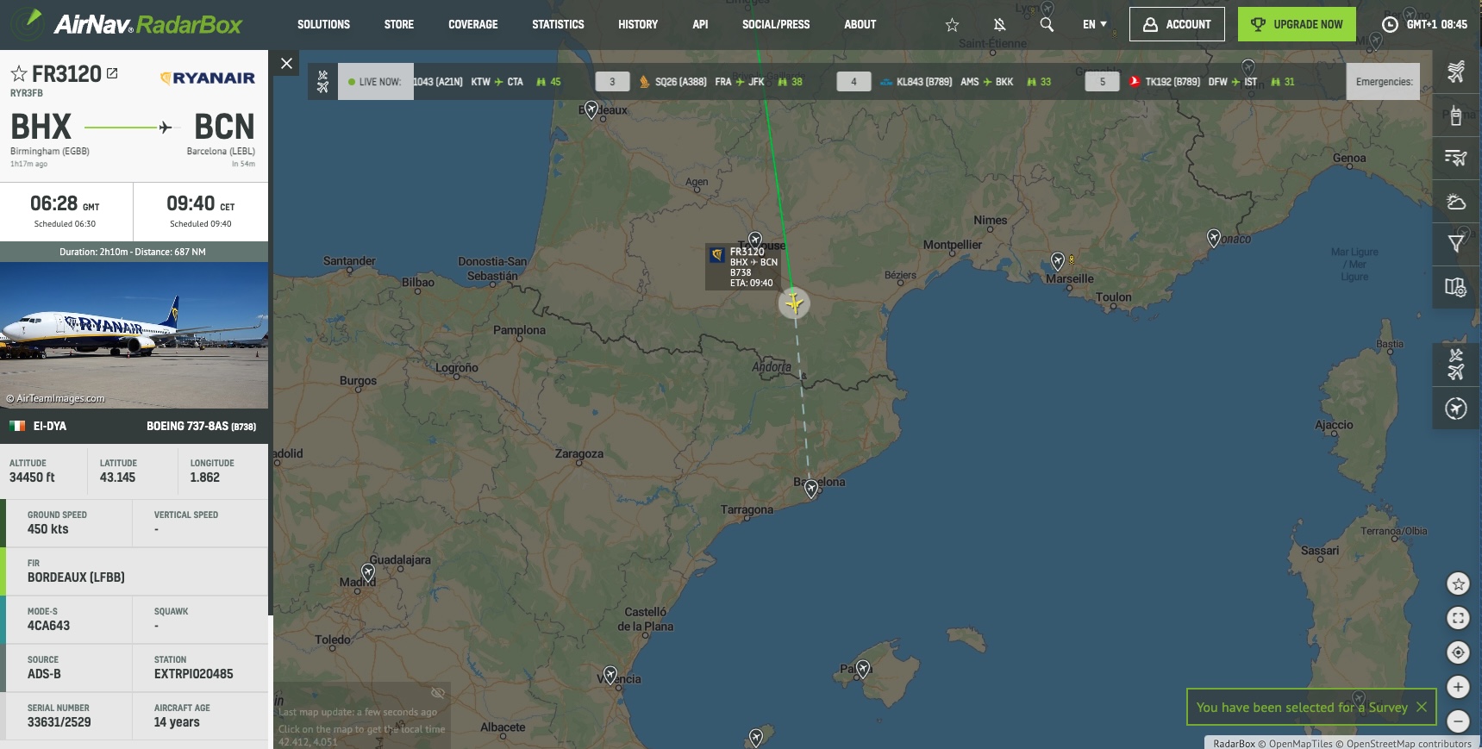Image resolution: width=1482 pixels, height=749 pixels.
Task: Dismiss the survey banner with X
Action: click(x=1422, y=707)
